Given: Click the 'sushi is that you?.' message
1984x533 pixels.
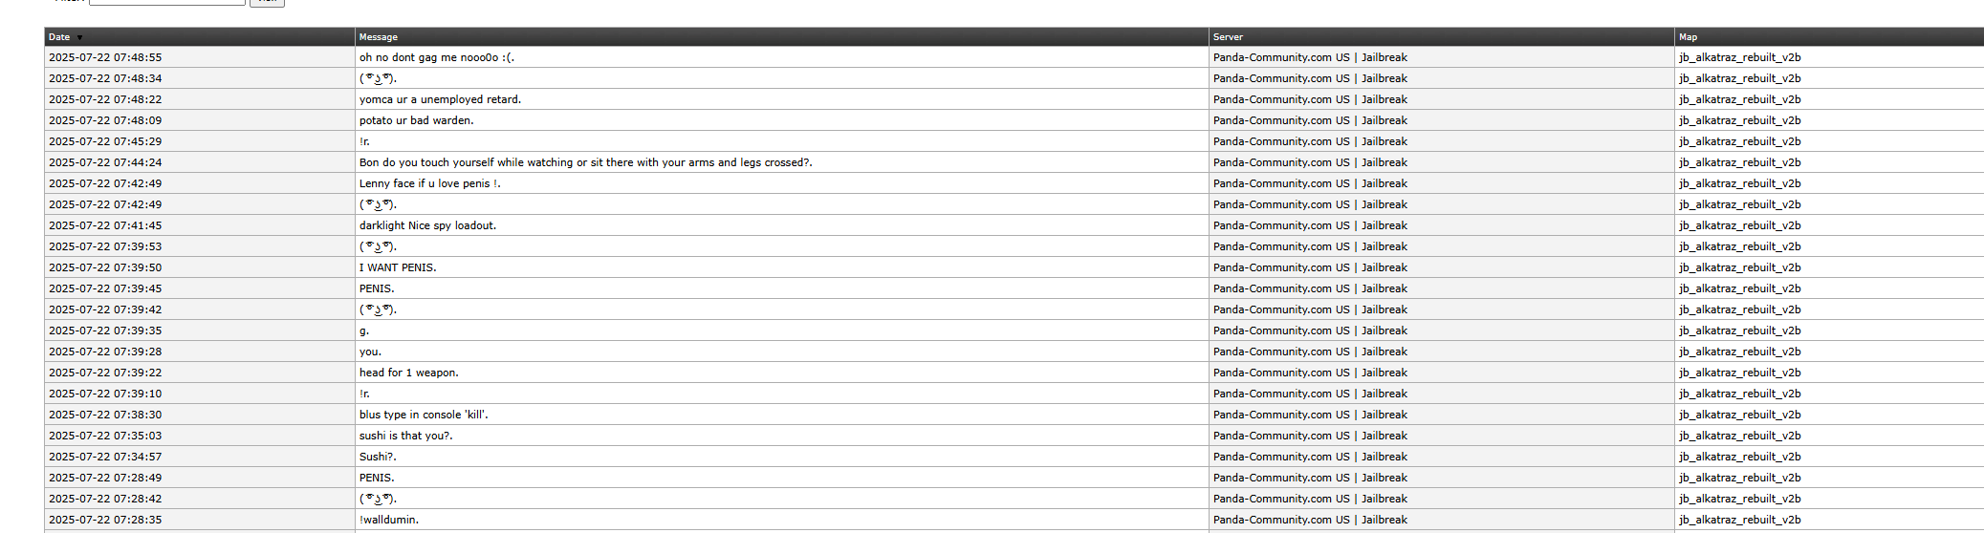Looking at the screenshot, I should (405, 436).
